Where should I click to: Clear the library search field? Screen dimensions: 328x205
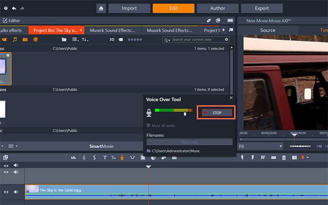pyautogui.click(x=226, y=40)
